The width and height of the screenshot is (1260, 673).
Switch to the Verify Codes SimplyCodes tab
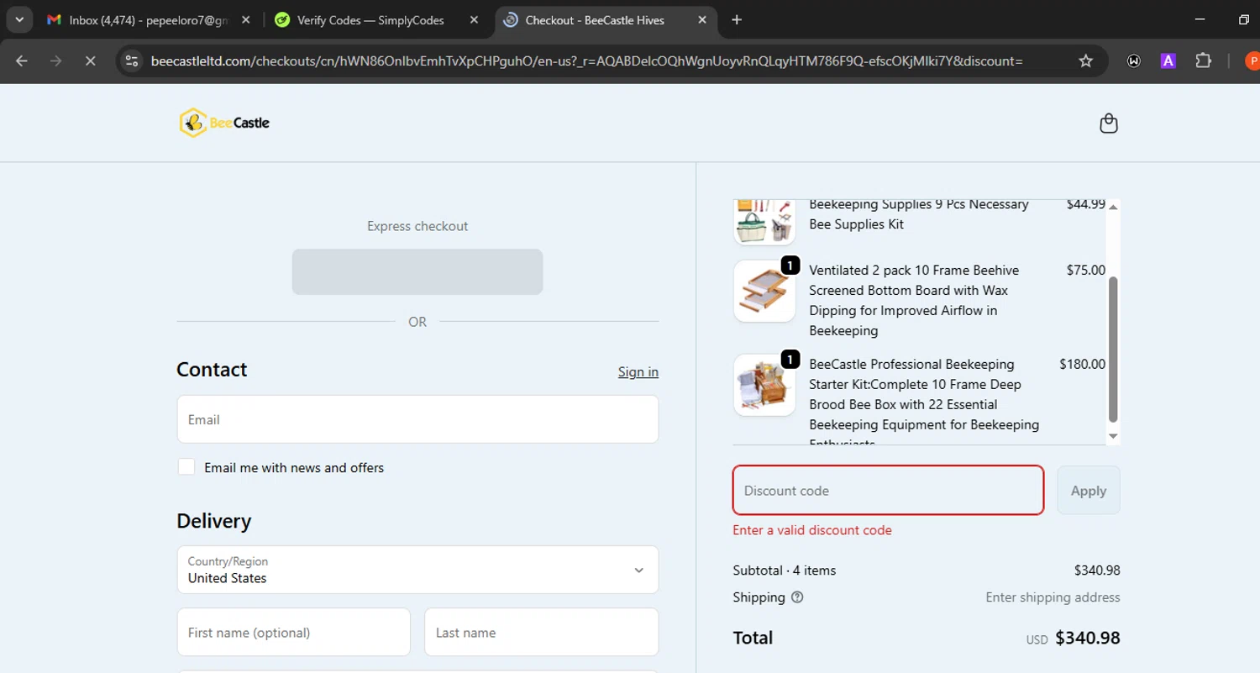[x=370, y=20]
